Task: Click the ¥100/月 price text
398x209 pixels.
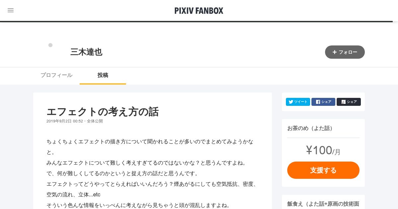Action: (323, 151)
